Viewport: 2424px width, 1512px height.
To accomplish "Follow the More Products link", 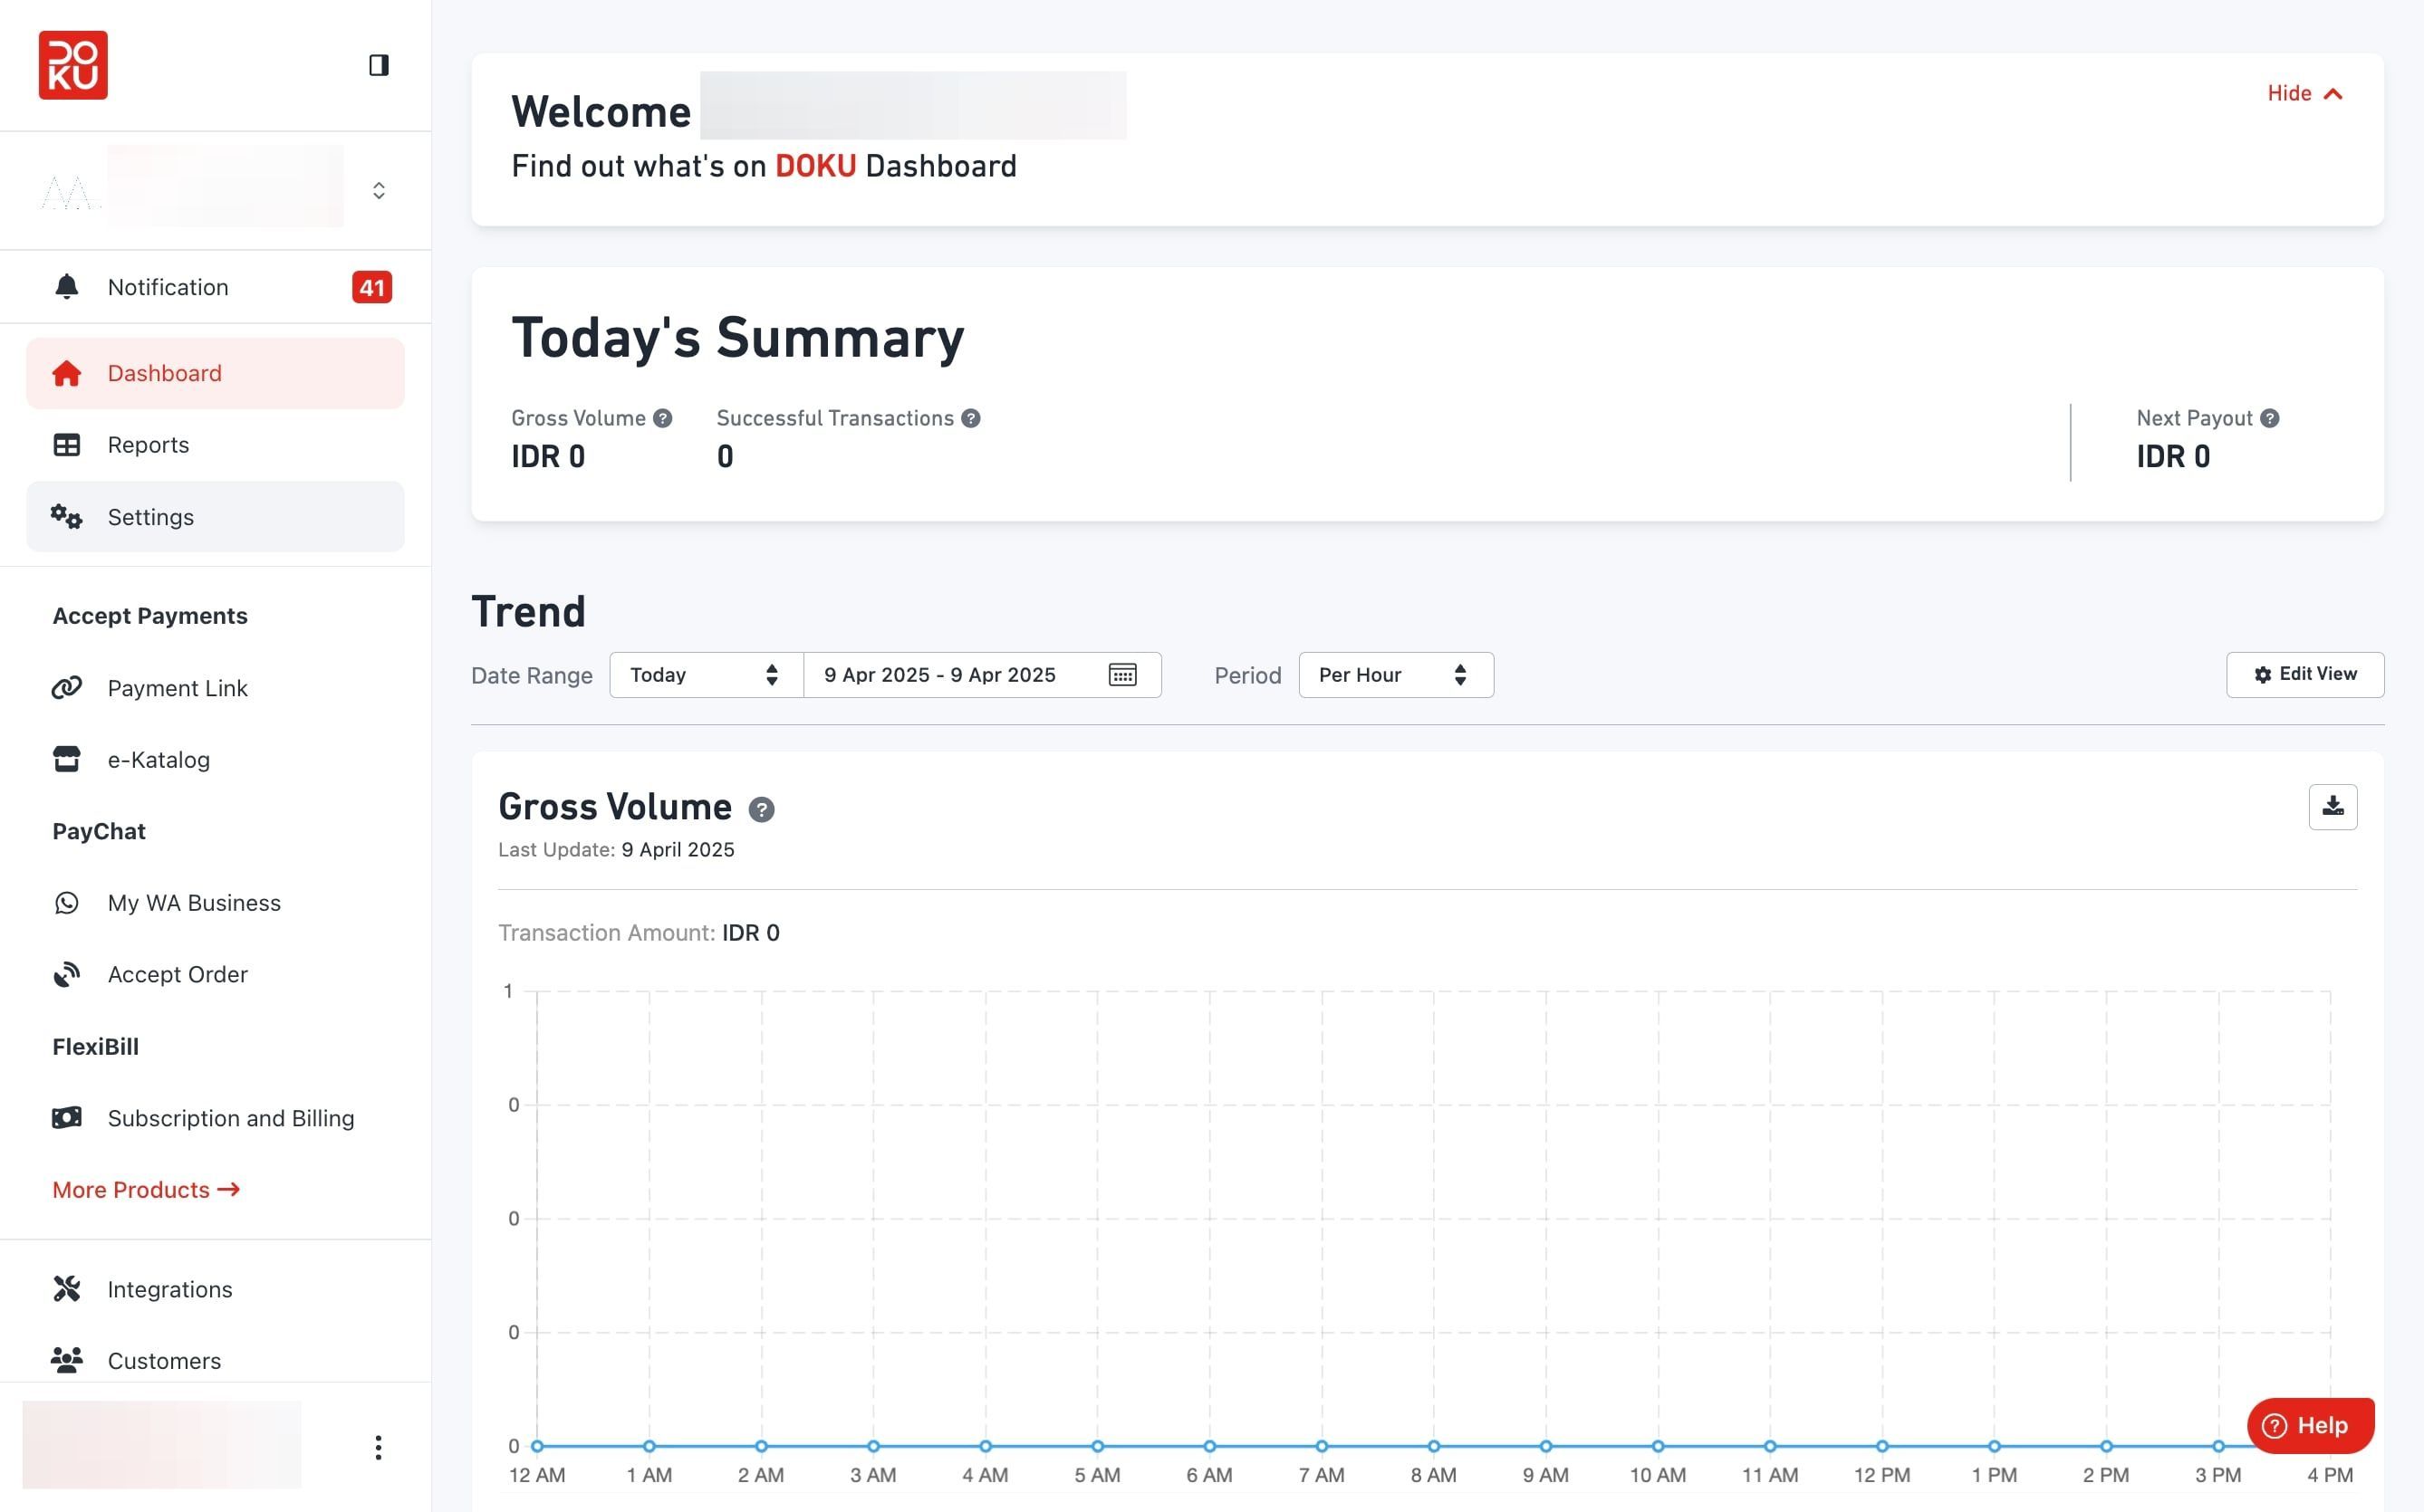I will coord(146,1190).
